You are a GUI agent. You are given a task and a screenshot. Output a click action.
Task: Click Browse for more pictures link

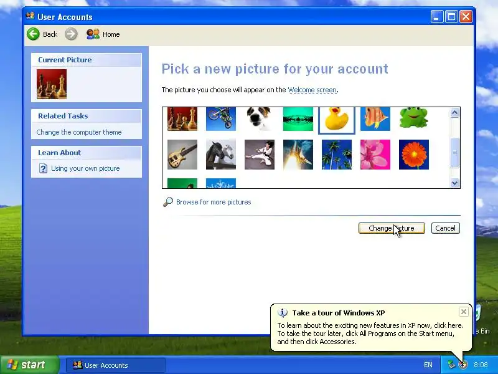click(x=214, y=202)
